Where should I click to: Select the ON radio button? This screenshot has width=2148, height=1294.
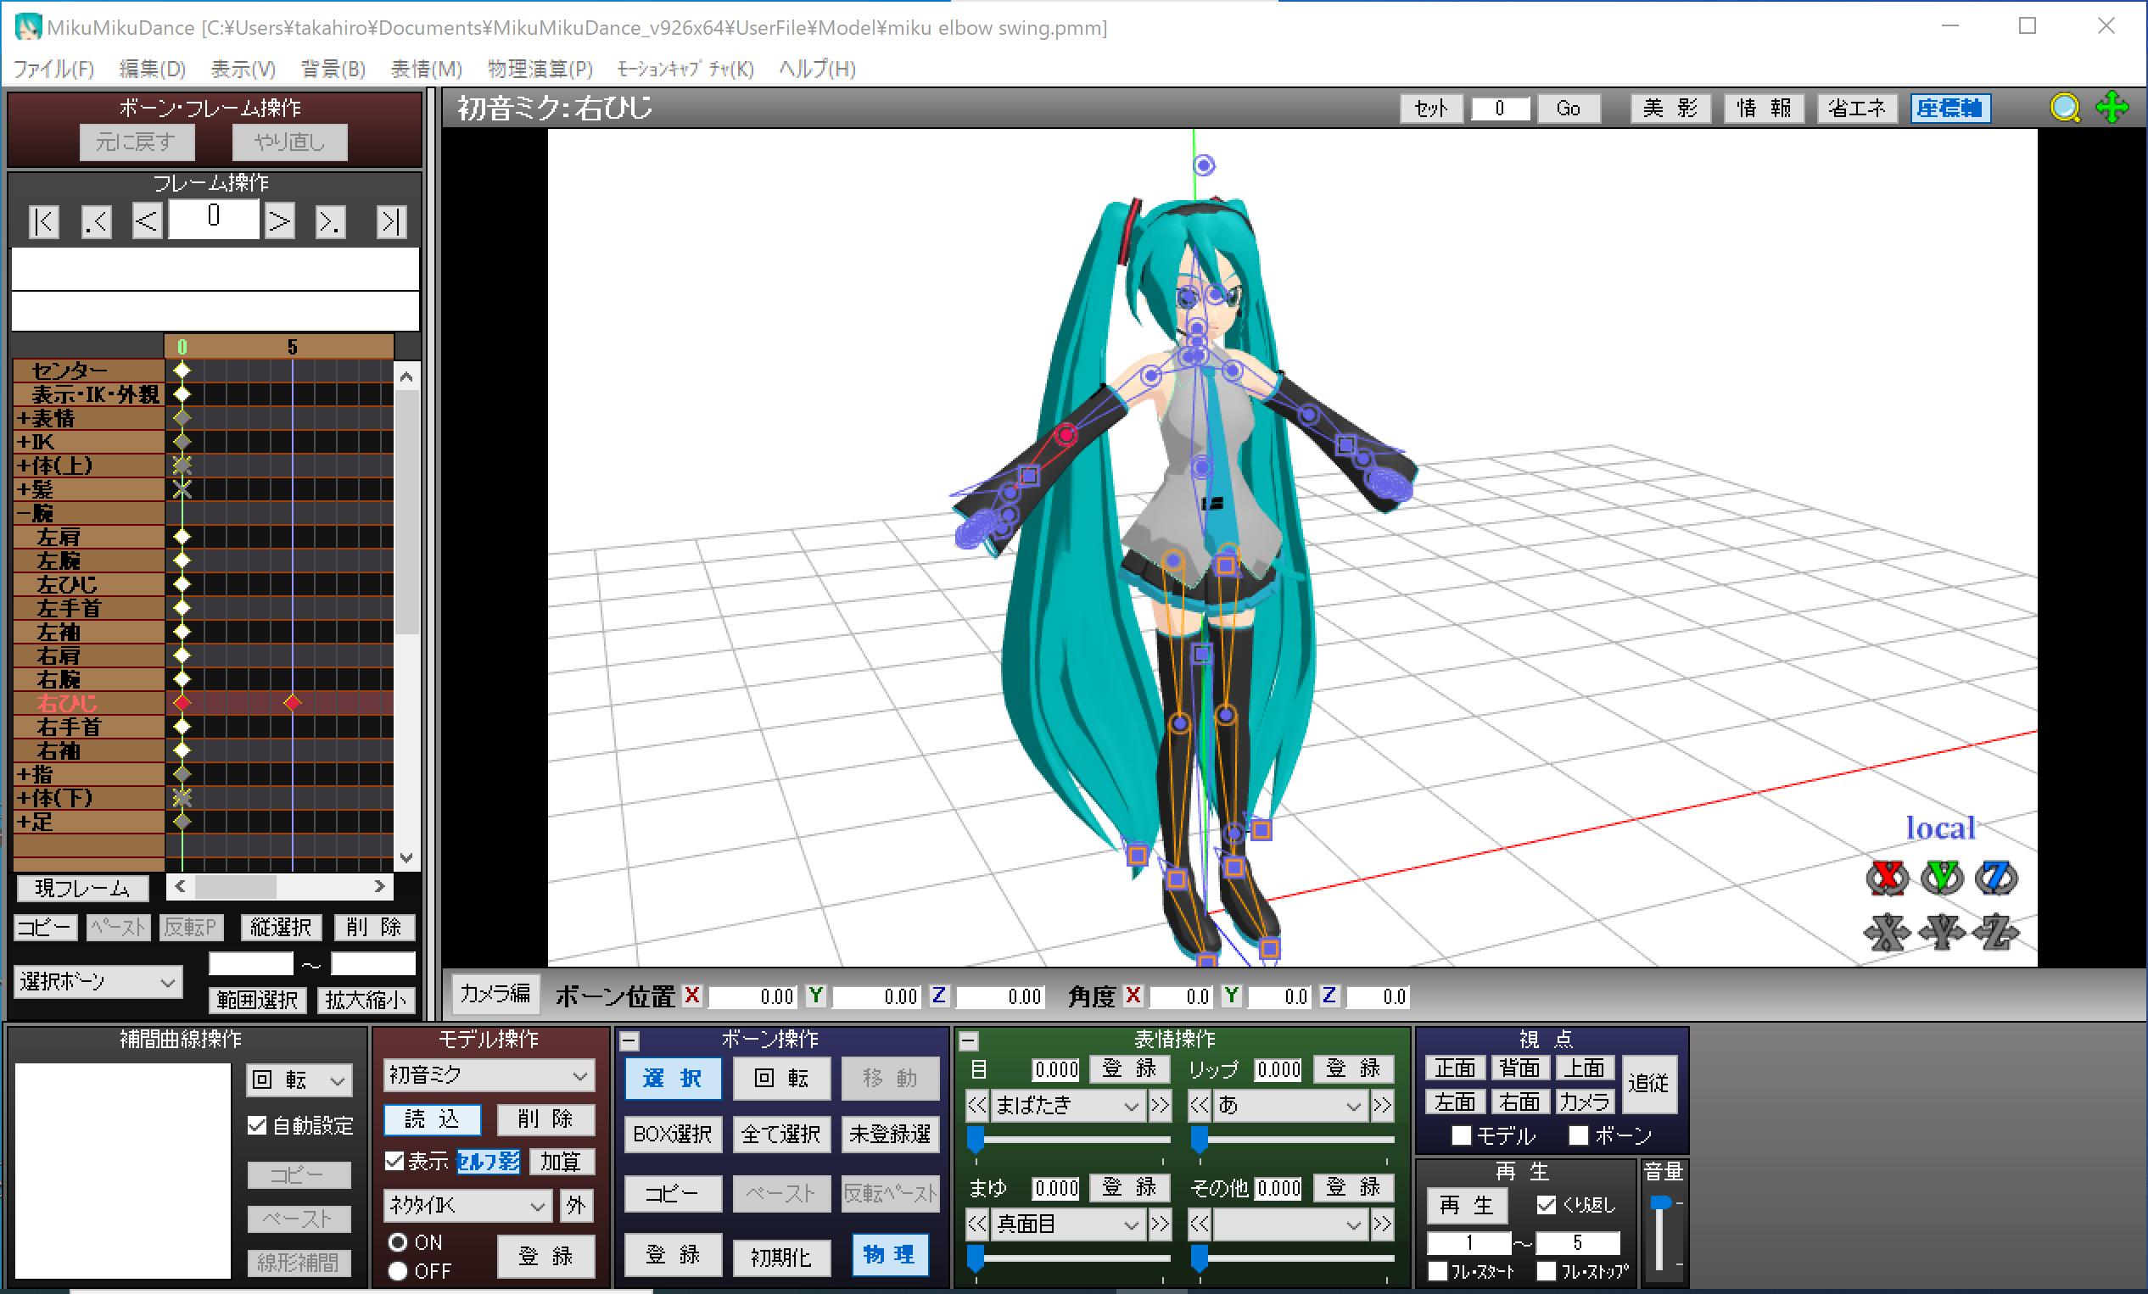398,1241
